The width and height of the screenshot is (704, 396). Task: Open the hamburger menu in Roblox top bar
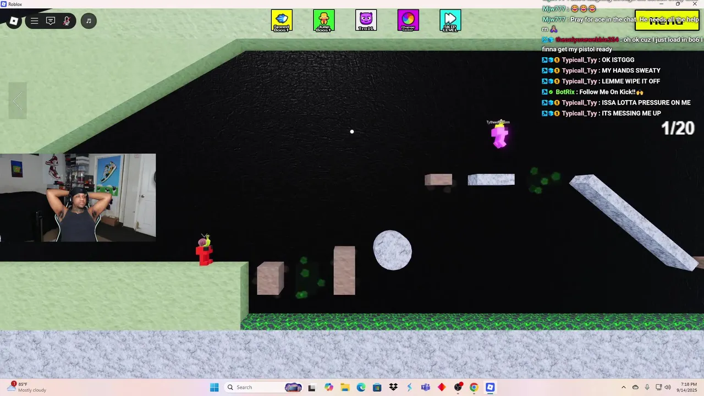[34, 21]
